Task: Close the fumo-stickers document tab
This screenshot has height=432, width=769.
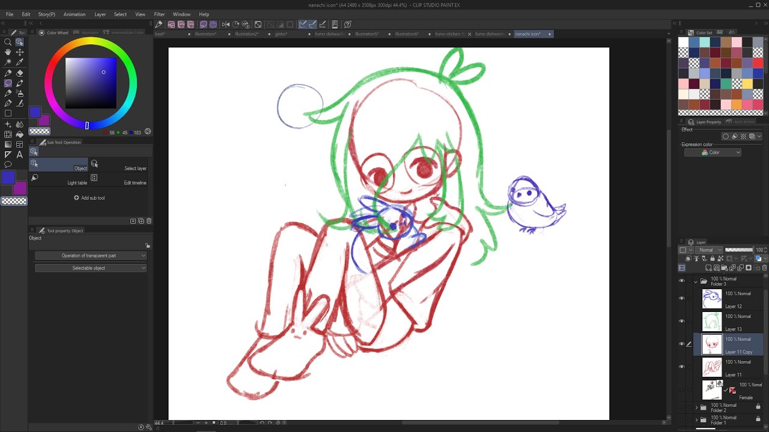Action: pyautogui.click(x=470, y=34)
